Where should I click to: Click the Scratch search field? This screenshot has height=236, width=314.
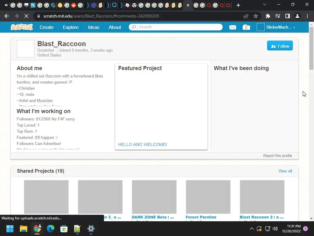180,27
